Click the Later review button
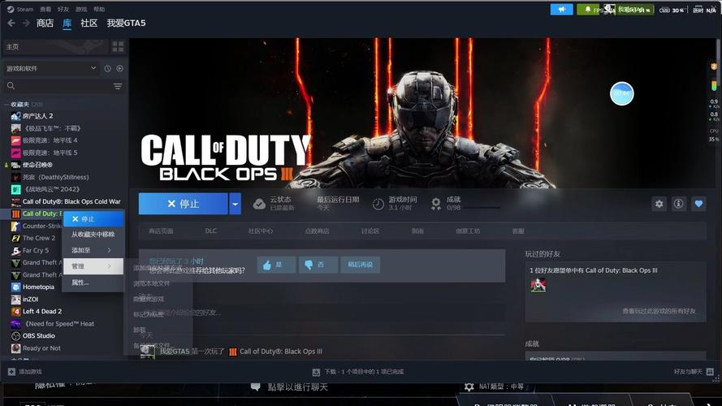722x406 pixels. coord(360,265)
